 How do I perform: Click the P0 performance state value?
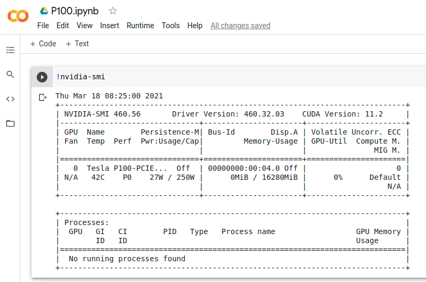pos(127,177)
